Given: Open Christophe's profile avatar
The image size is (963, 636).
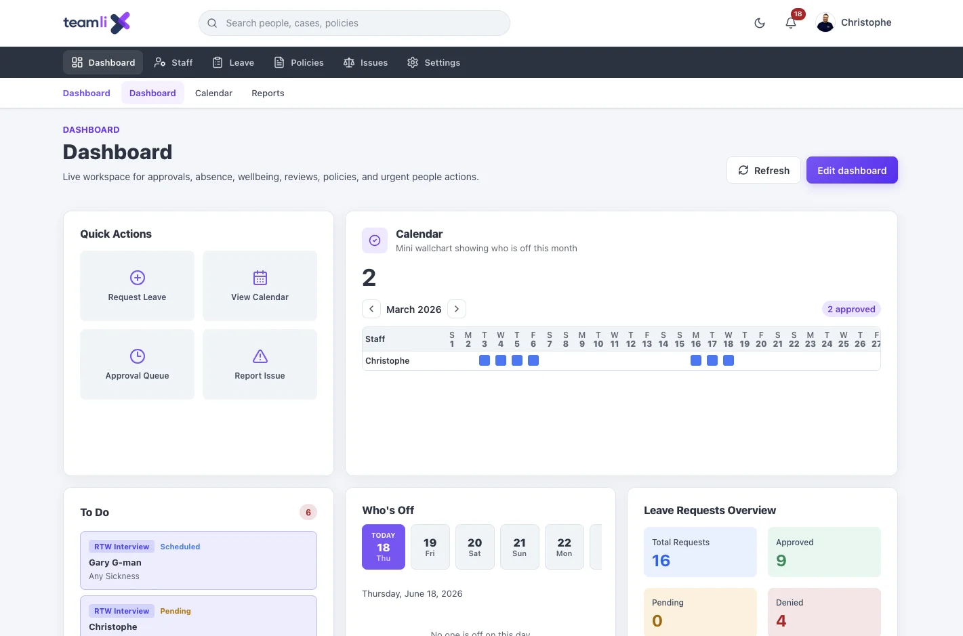Looking at the screenshot, I should pyautogui.click(x=825, y=22).
